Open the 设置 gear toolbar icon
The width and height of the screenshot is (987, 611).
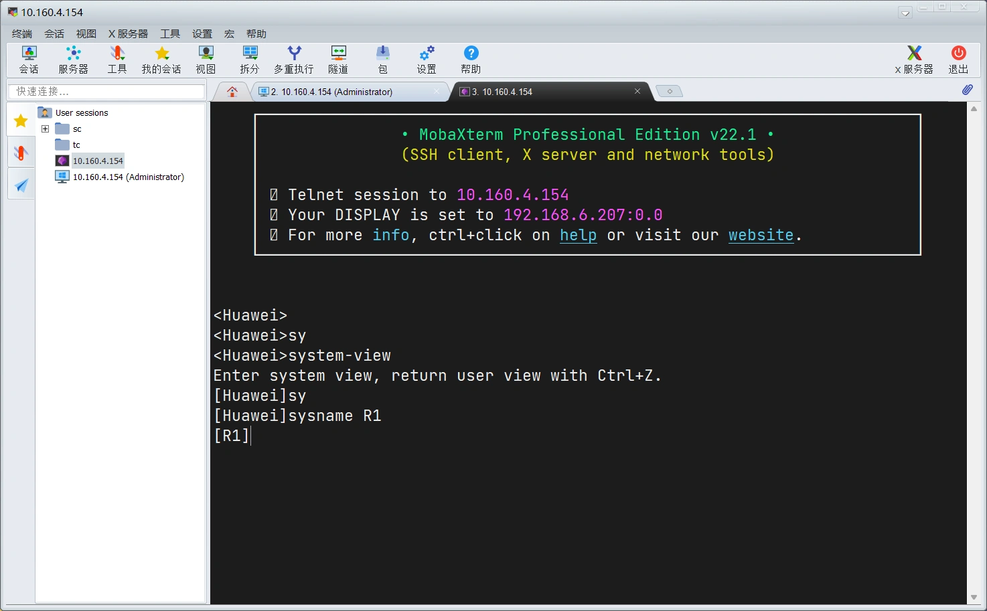(427, 60)
